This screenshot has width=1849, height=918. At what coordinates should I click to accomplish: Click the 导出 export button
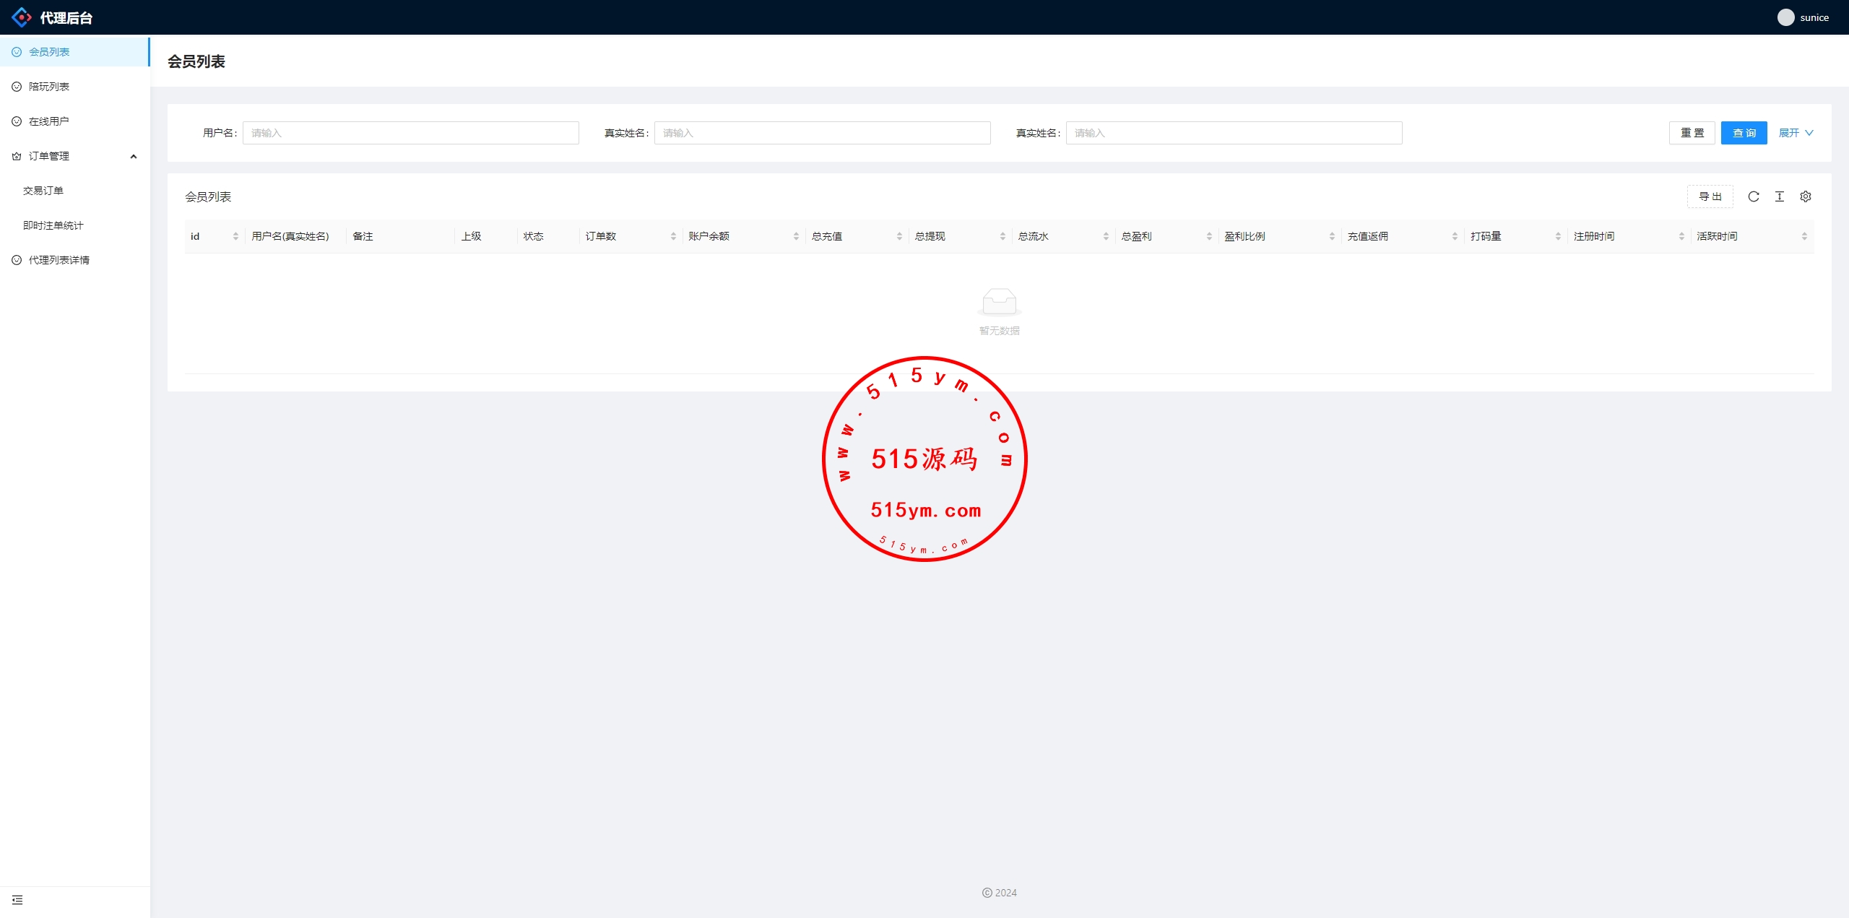pyautogui.click(x=1710, y=196)
